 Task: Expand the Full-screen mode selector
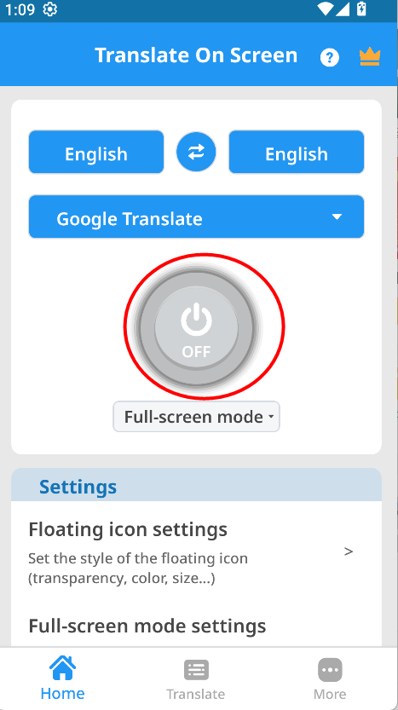(x=196, y=417)
